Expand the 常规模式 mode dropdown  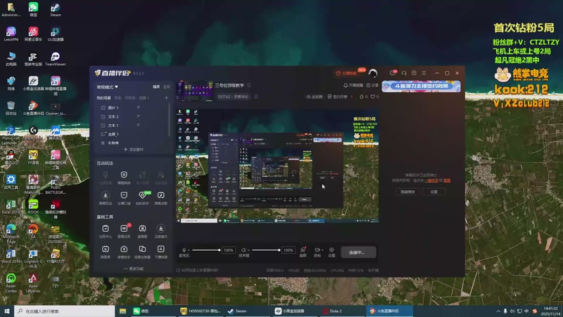pos(108,87)
